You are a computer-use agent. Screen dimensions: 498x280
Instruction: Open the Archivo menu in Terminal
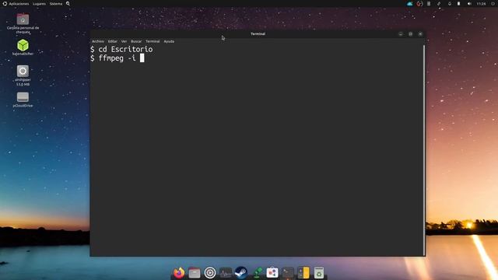pyautogui.click(x=98, y=41)
